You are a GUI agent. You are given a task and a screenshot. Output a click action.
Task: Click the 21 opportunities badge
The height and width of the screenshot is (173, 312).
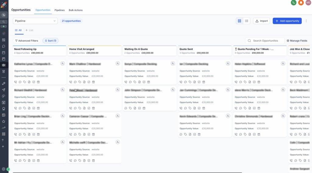coord(71,21)
